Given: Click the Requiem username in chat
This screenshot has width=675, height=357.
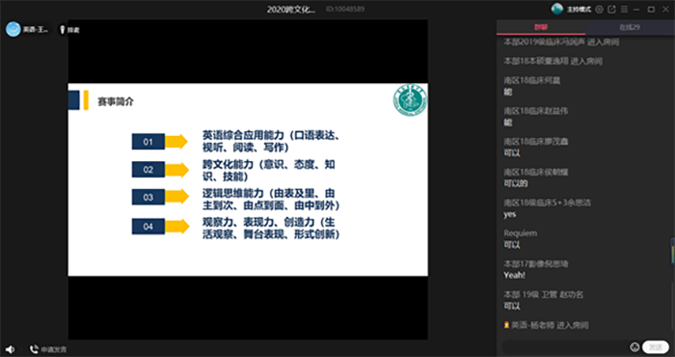Looking at the screenshot, I should click(x=520, y=233).
